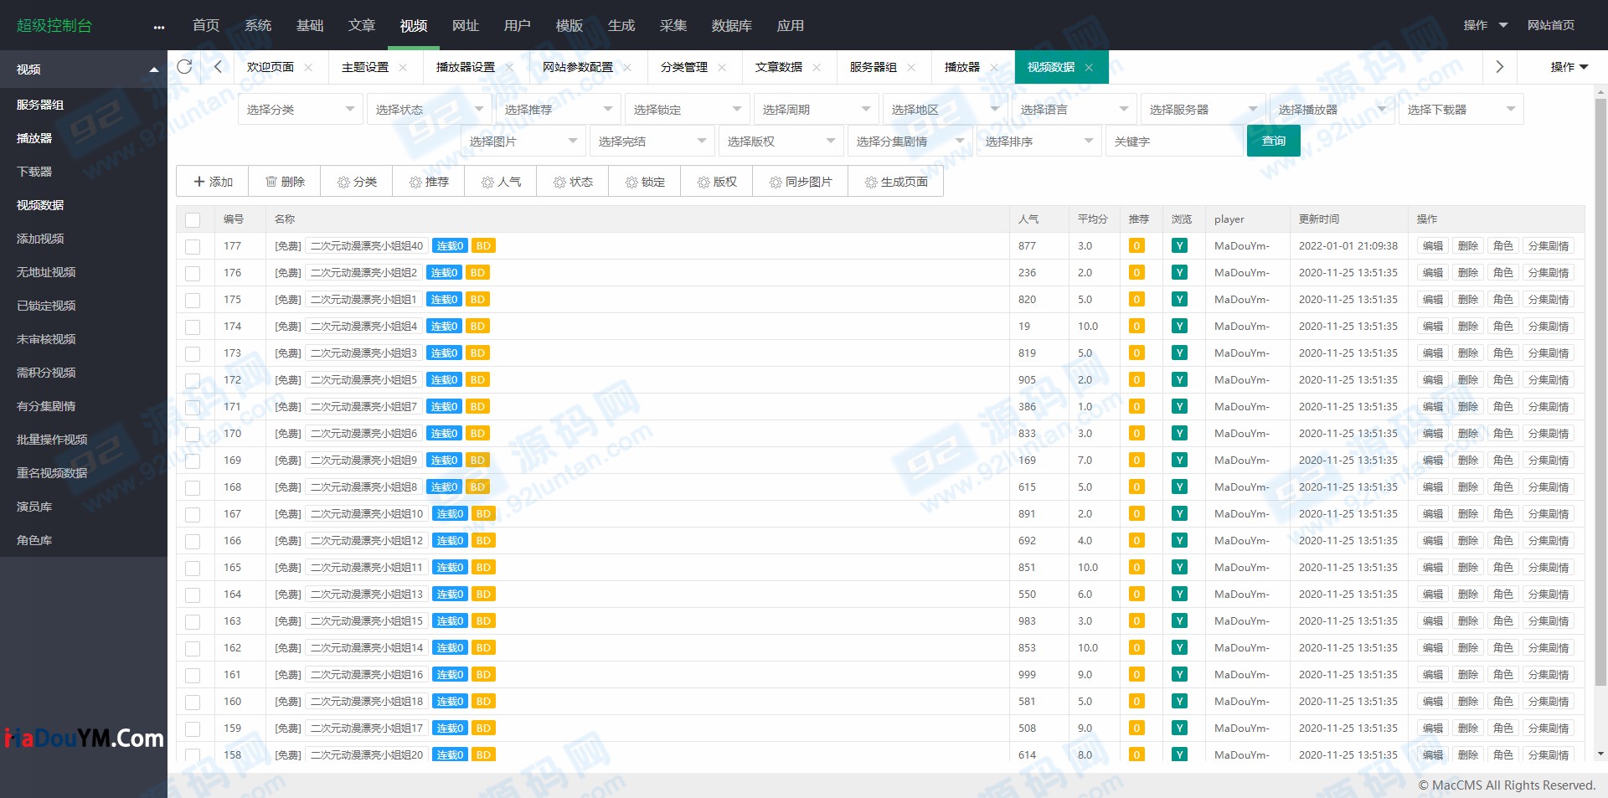The width and height of the screenshot is (1608, 798).
Task: Click the scroll tabs left arrow
Action: pos(218,66)
